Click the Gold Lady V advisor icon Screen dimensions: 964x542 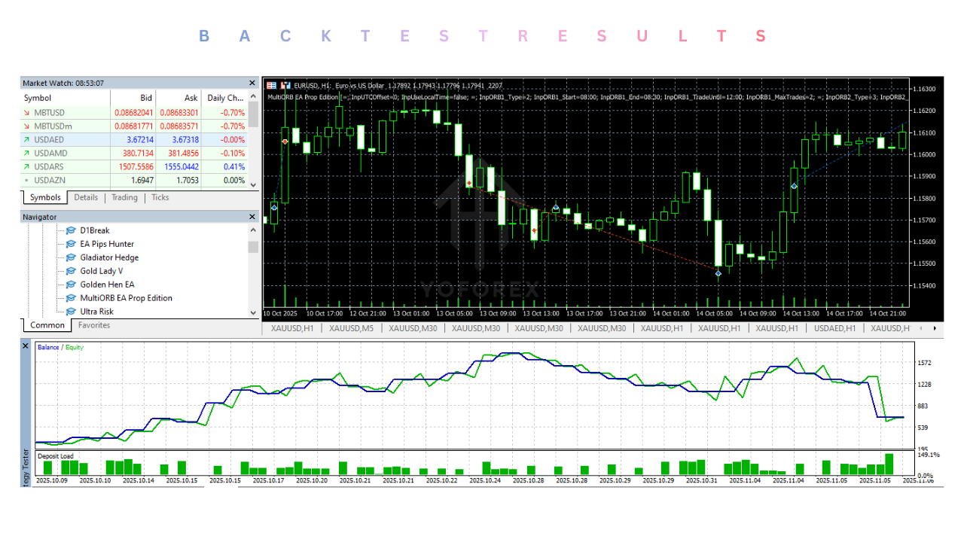[72, 271]
